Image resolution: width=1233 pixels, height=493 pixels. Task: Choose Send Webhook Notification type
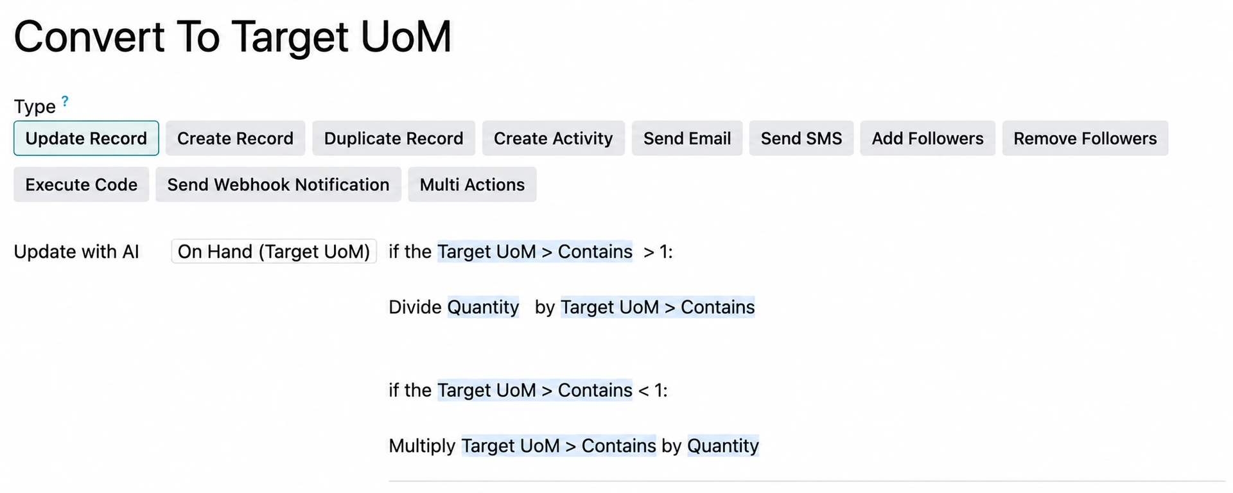coord(278,184)
